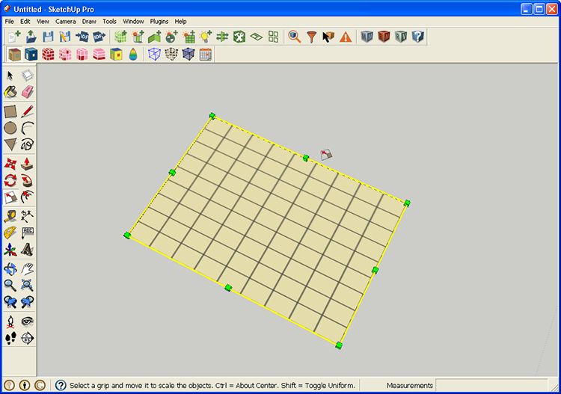Pick the magnifier Zoom tool

tap(10, 286)
